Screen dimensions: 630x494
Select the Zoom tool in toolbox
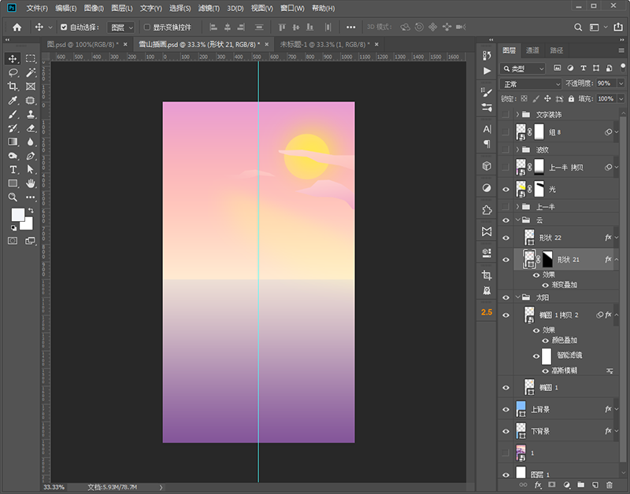(13, 197)
